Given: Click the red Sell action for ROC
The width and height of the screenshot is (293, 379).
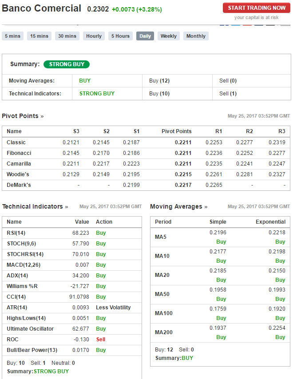Looking at the screenshot, I should click(101, 340).
